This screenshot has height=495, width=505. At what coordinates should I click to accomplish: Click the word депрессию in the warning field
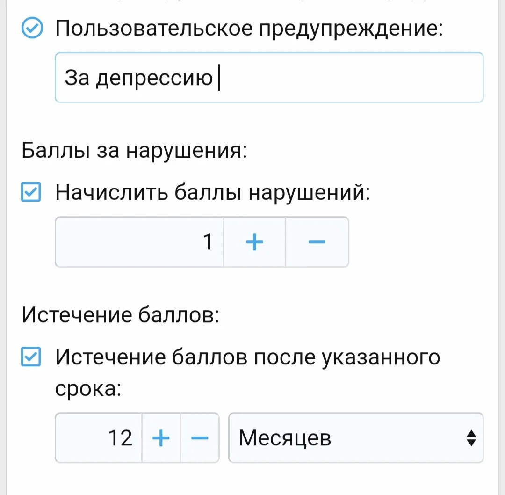[x=154, y=79]
